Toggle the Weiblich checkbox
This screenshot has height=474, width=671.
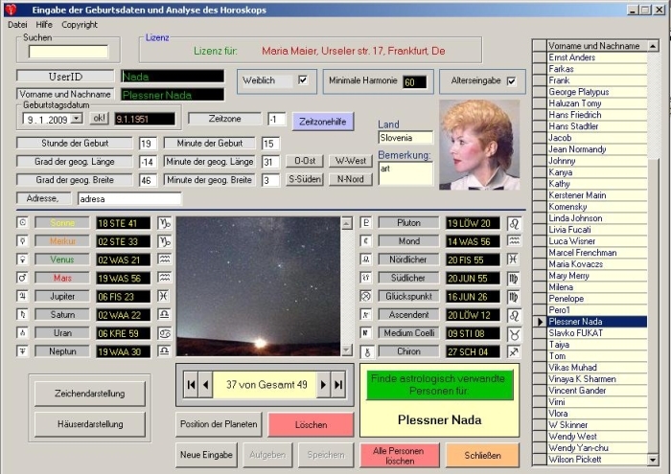[303, 80]
